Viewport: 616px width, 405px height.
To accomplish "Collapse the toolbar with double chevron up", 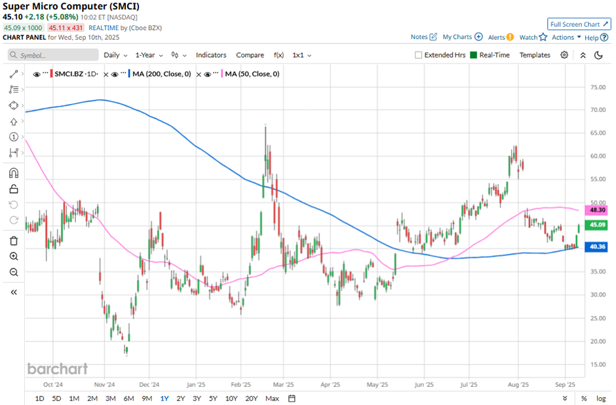I will tap(583, 55).
